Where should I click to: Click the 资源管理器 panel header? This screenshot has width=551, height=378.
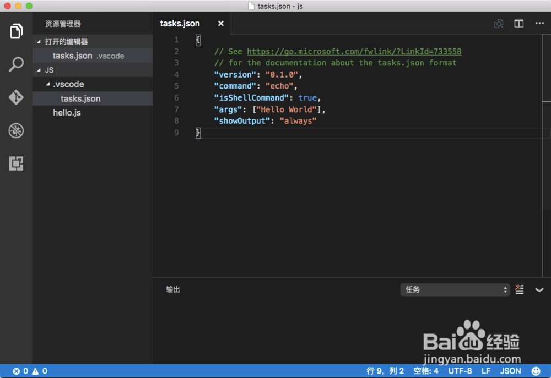coord(63,24)
